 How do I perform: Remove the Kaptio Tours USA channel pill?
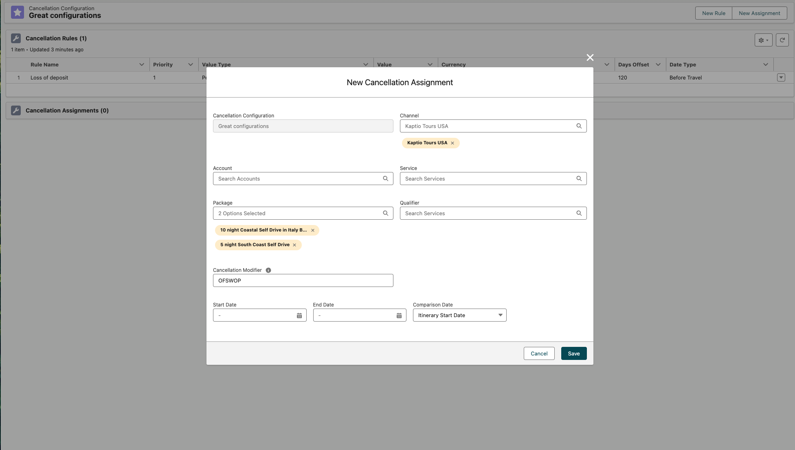452,143
